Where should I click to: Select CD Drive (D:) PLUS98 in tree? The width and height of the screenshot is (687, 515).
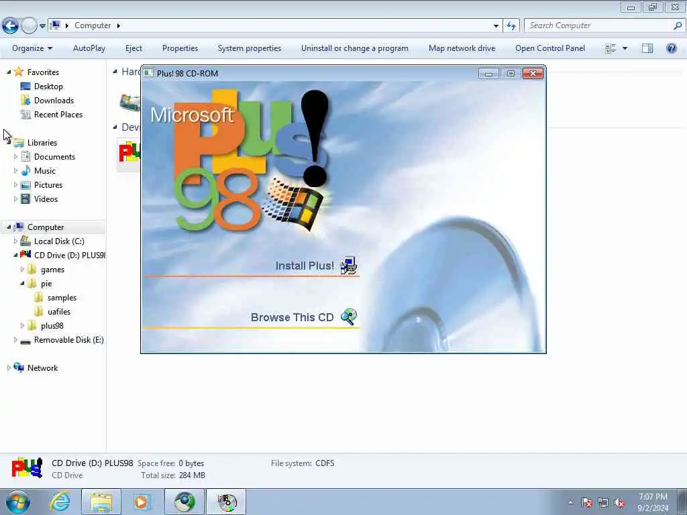coord(70,255)
